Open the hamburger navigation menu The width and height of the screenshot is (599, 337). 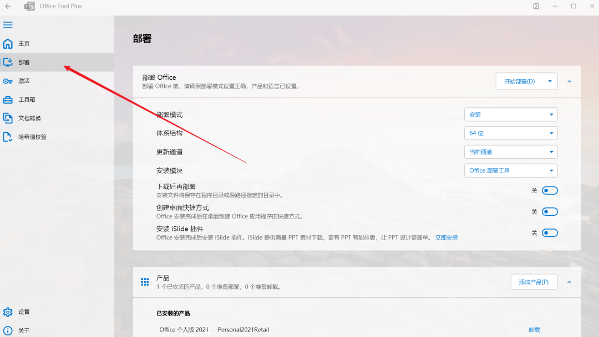(8, 24)
